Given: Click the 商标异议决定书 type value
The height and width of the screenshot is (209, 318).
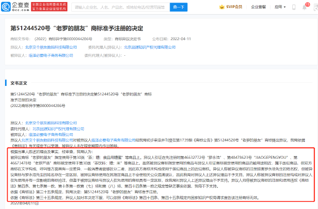Looking at the screenshot, I should point(128,39).
